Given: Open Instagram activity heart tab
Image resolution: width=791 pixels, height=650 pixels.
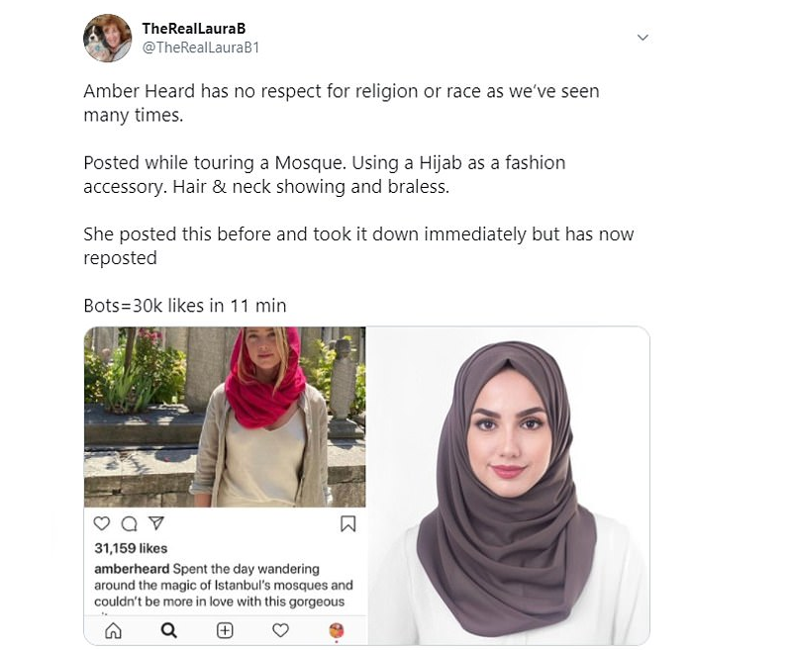Looking at the screenshot, I should coord(280,630).
